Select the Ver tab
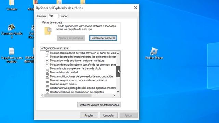 (x=51, y=16)
